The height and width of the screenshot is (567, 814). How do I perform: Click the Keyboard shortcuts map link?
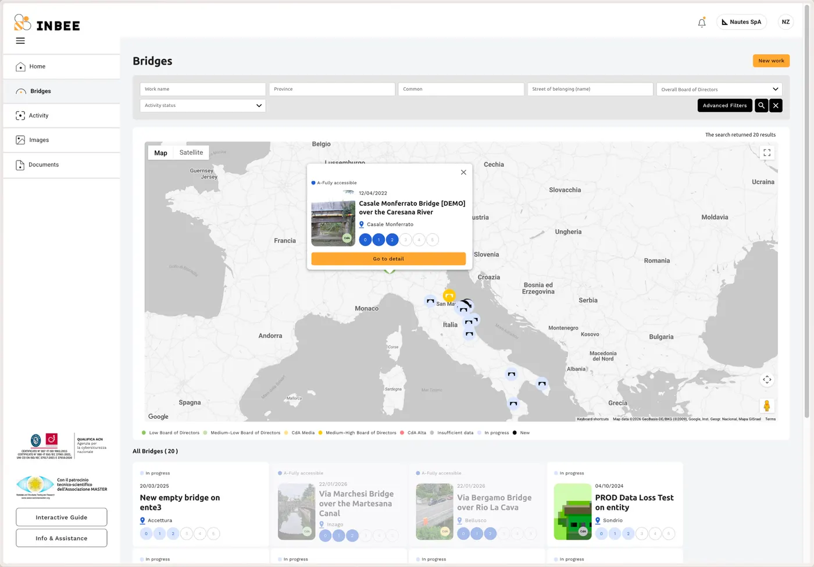point(592,419)
